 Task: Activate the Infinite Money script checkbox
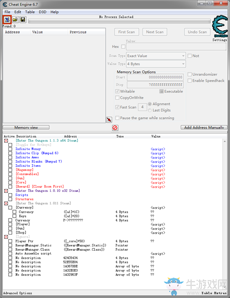pos(10,149)
